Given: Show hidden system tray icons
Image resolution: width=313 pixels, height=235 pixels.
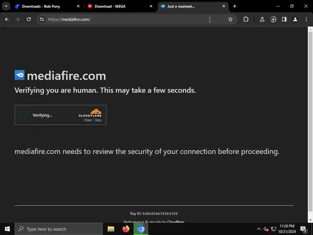Looking at the screenshot, I should 259,229.
